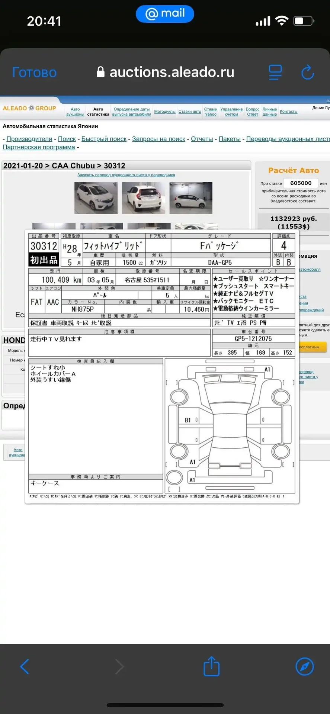This screenshot has height=714, width=330.
Task: Click the Расчёт Авто heading
Action: pyautogui.click(x=294, y=170)
